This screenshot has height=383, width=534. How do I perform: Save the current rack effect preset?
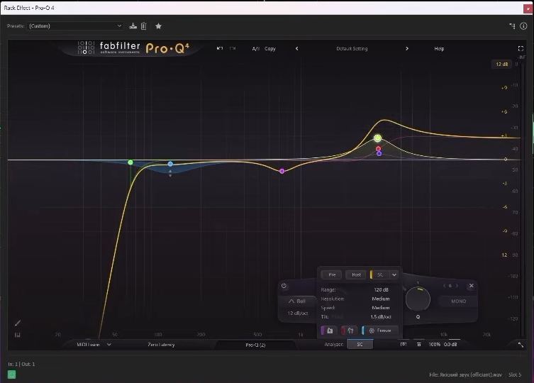coord(133,26)
